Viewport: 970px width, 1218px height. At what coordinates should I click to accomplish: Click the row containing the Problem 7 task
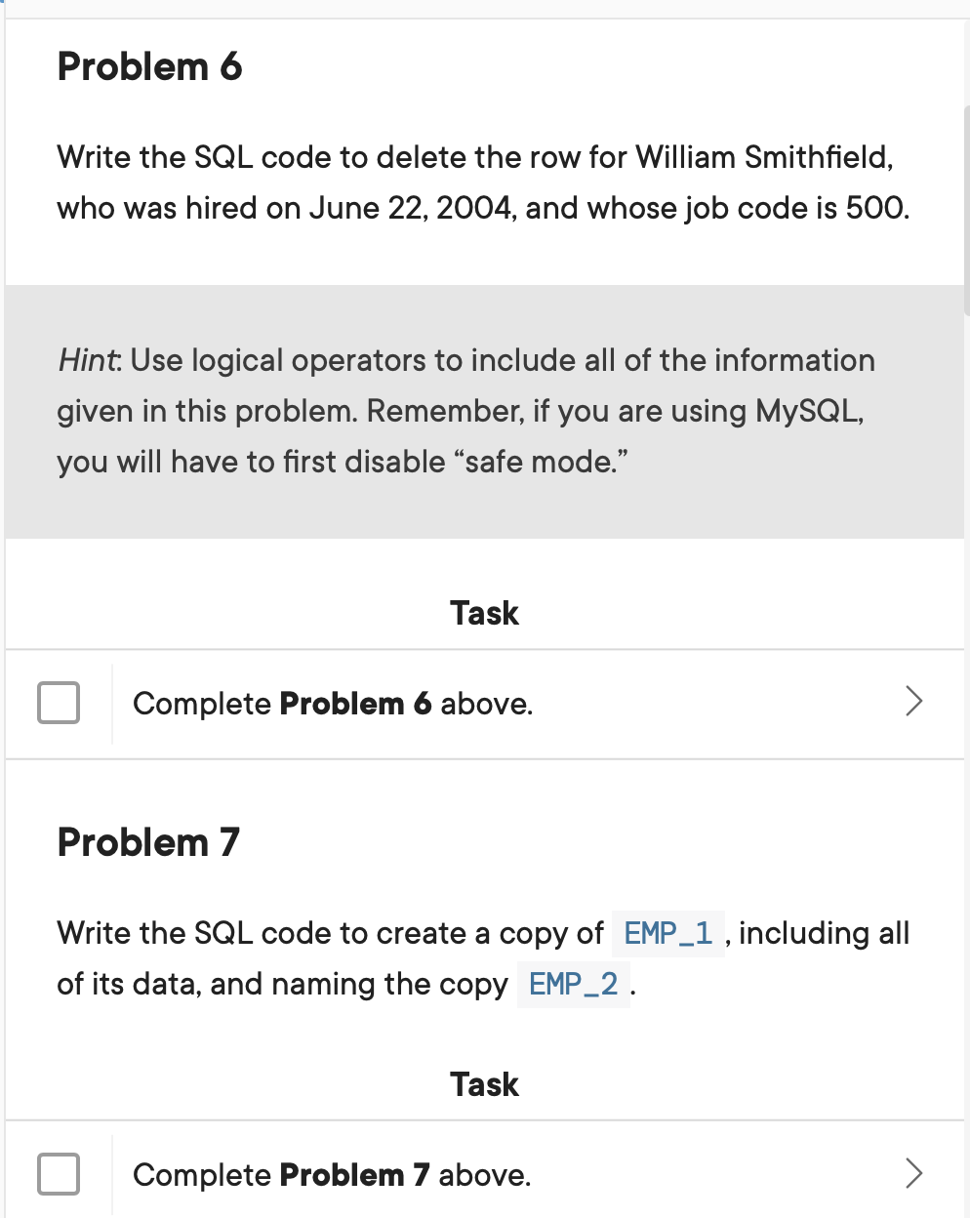tap(485, 1175)
